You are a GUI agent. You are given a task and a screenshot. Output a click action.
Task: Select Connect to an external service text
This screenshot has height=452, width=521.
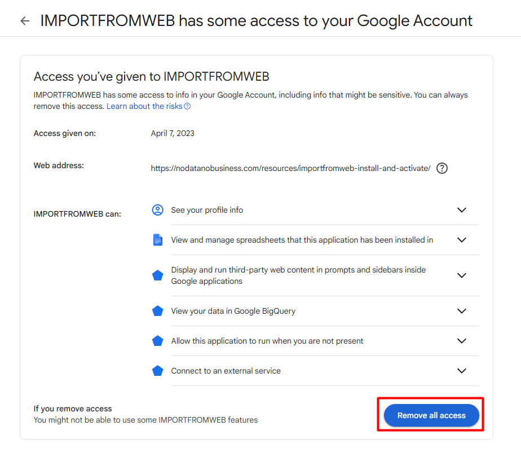point(226,371)
